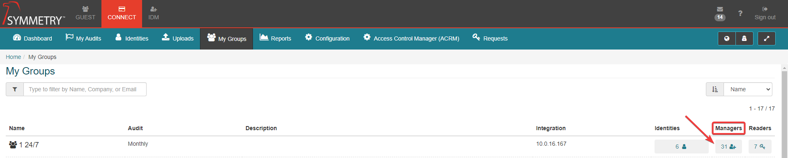Open the Name sort dropdown
This screenshot has height=158, width=788.
pyautogui.click(x=748, y=89)
